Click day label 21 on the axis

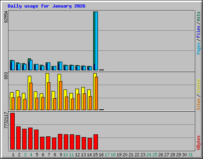[131, 155]
